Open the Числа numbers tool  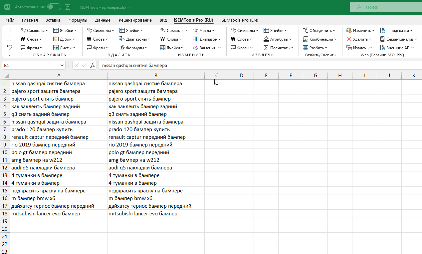click(x=204, y=30)
